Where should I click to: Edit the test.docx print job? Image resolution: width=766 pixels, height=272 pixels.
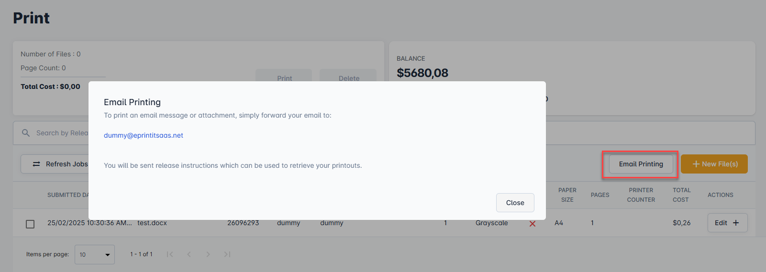(x=721, y=223)
